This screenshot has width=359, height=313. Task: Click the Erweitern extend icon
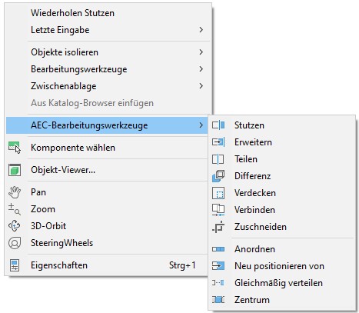218,142
